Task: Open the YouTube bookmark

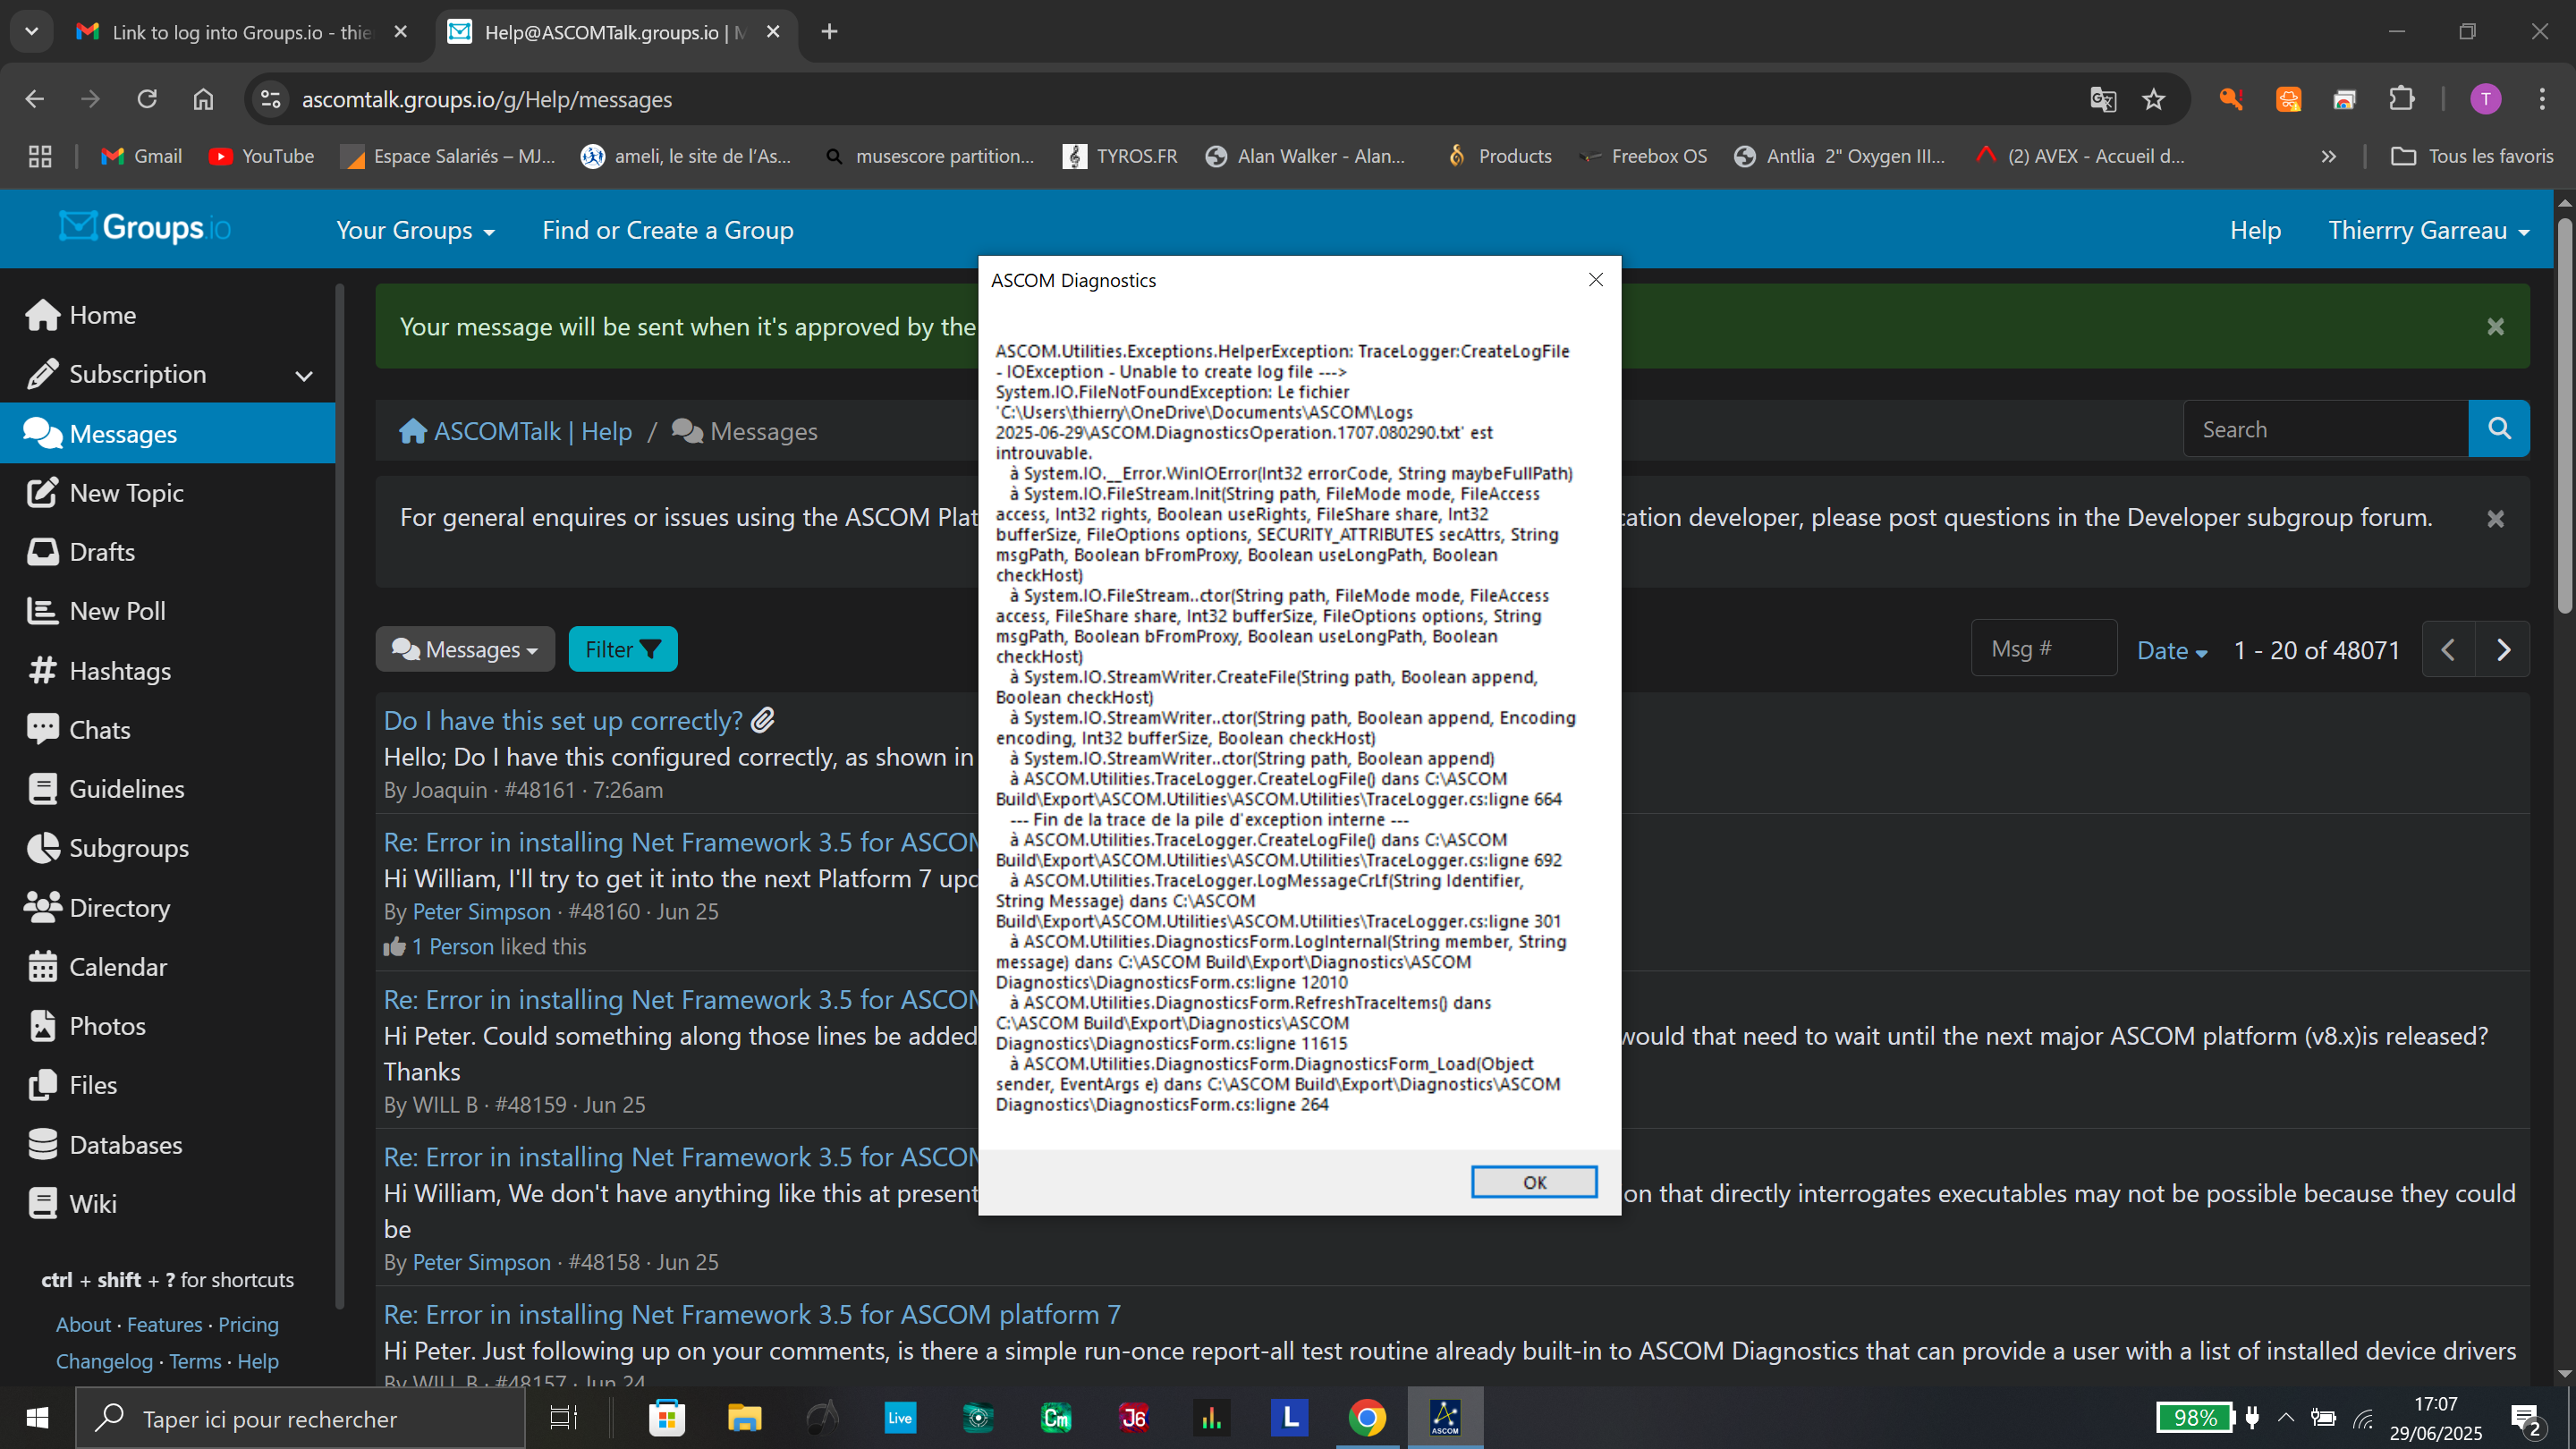Action: [261, 156]
